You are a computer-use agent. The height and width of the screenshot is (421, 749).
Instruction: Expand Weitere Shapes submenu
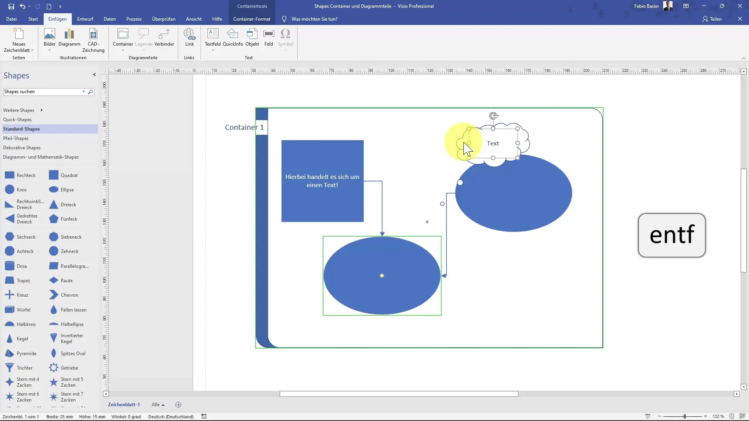click(x=41, y=110)
